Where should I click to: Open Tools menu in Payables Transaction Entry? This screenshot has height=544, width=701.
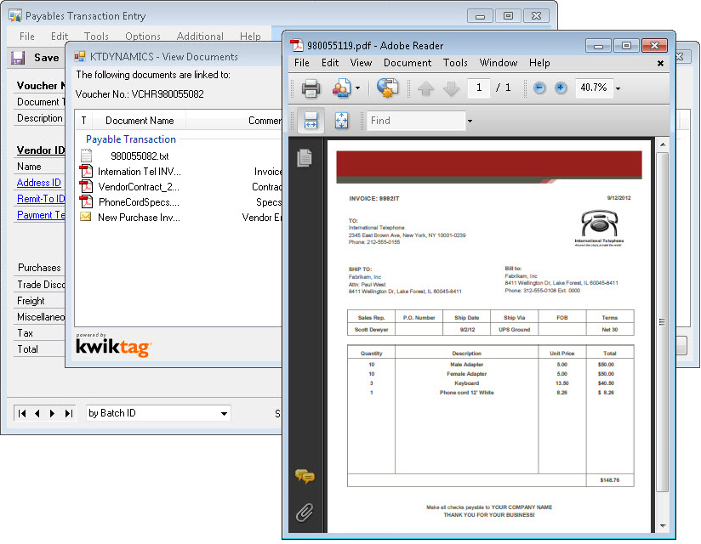tap(96, 37)
